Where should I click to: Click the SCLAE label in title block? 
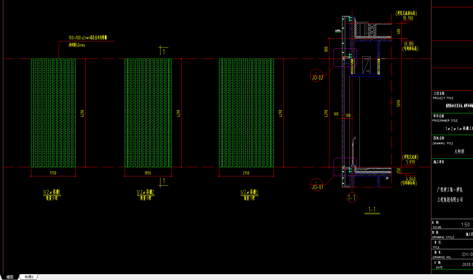[x=437, y=227]
